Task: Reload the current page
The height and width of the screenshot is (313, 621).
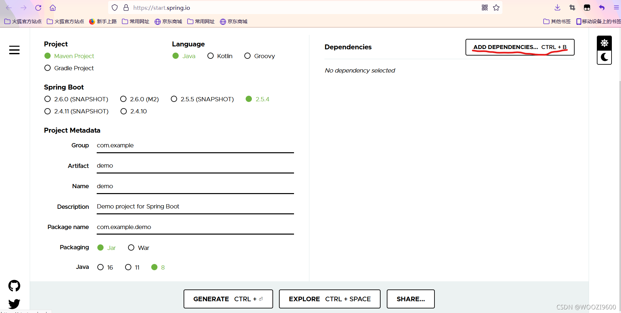Action: point(38,8)
